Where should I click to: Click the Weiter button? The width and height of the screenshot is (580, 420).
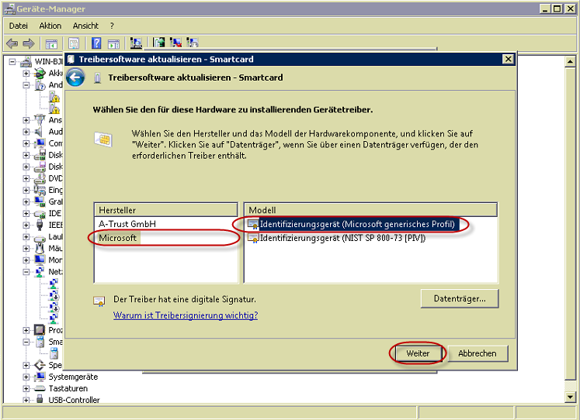(418, 353)
